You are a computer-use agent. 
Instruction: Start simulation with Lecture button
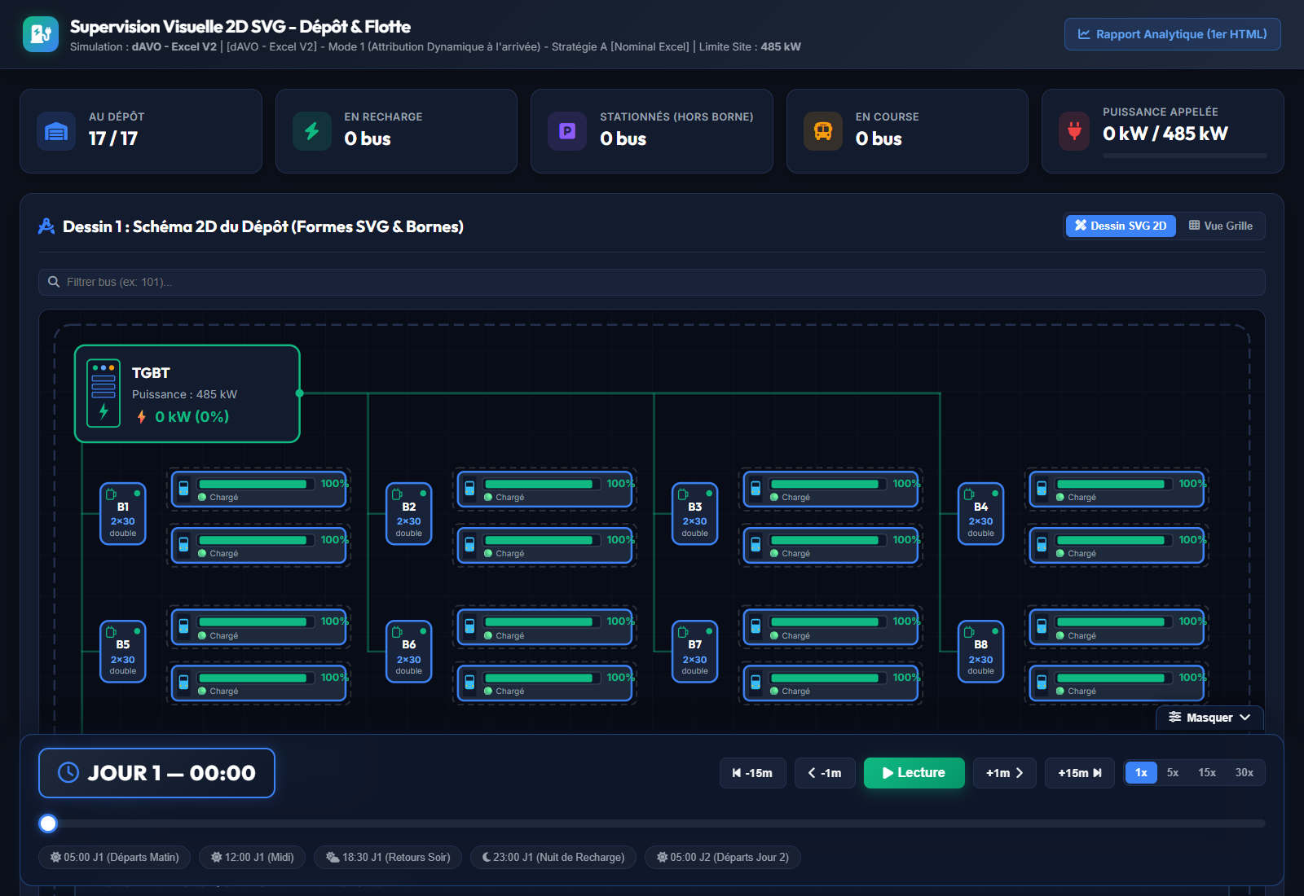(914, 773)
